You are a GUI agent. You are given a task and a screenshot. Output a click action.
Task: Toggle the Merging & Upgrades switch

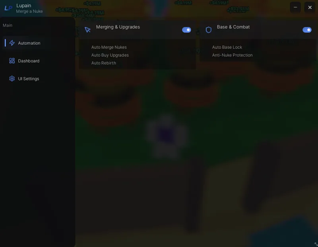click(186, 30)
